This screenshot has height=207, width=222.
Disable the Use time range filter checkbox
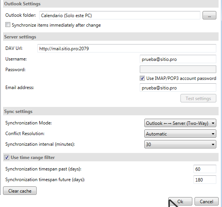(x=6, y=157)
